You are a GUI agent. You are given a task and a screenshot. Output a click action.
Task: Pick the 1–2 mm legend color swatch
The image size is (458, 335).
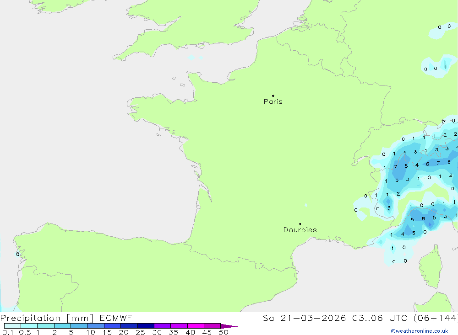point(46,326)
